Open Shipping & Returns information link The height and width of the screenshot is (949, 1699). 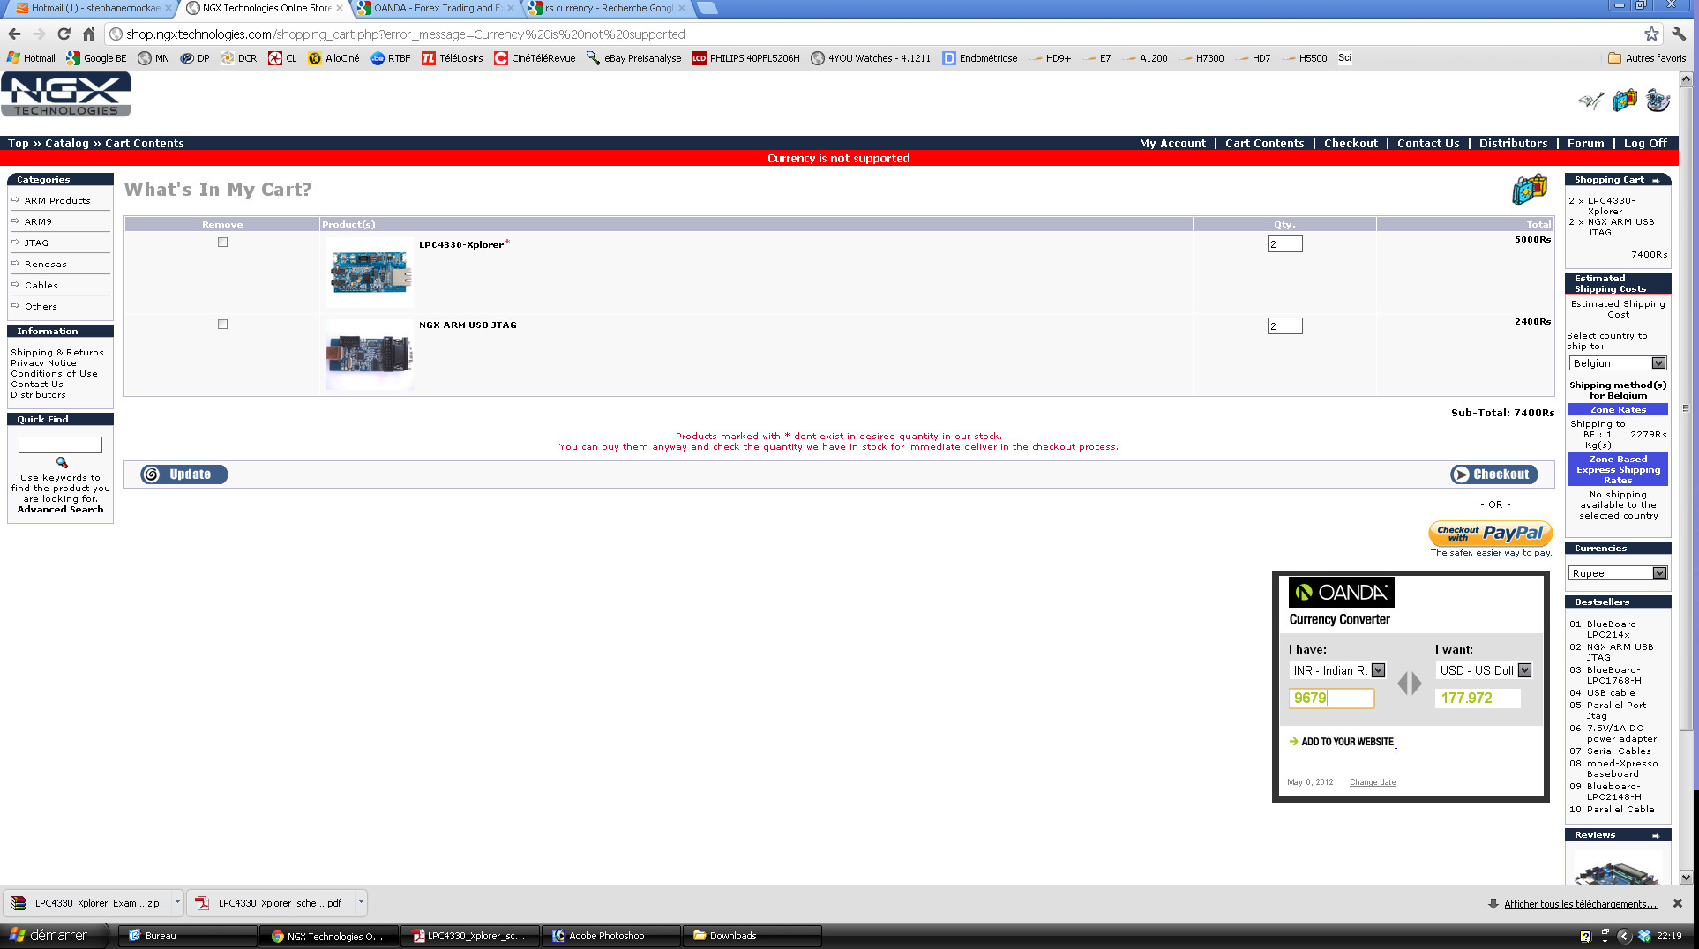57,353
